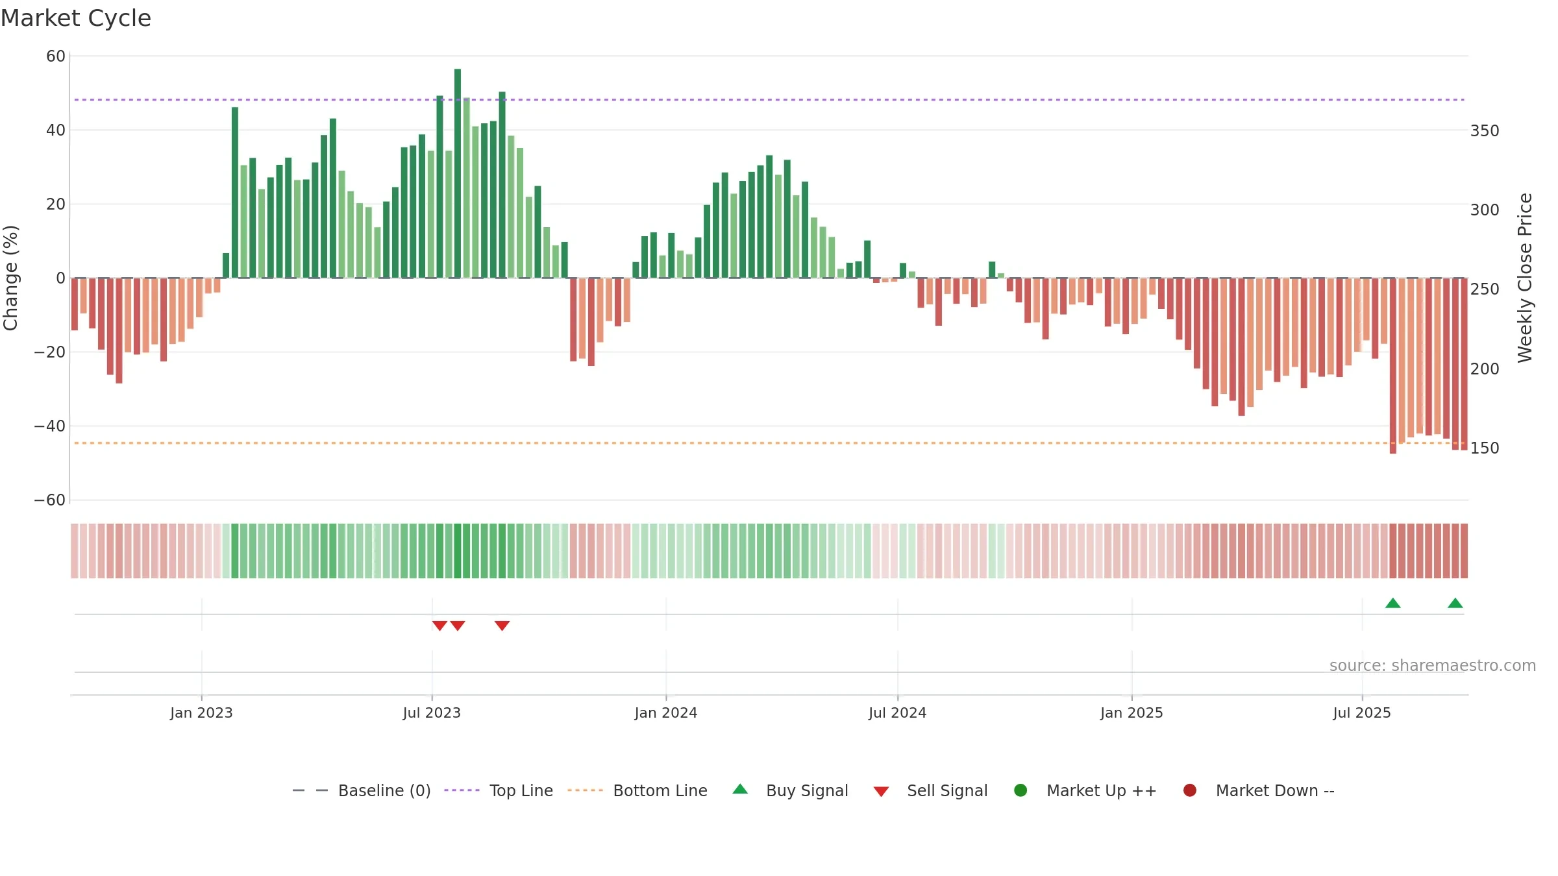The height and width of the screenshot is (876, 1558).
Task: Click the source: sharemaestro.com text
Action: (x=1433, y=665)
